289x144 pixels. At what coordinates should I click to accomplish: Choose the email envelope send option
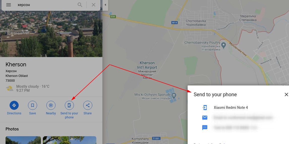click(205, 118)
